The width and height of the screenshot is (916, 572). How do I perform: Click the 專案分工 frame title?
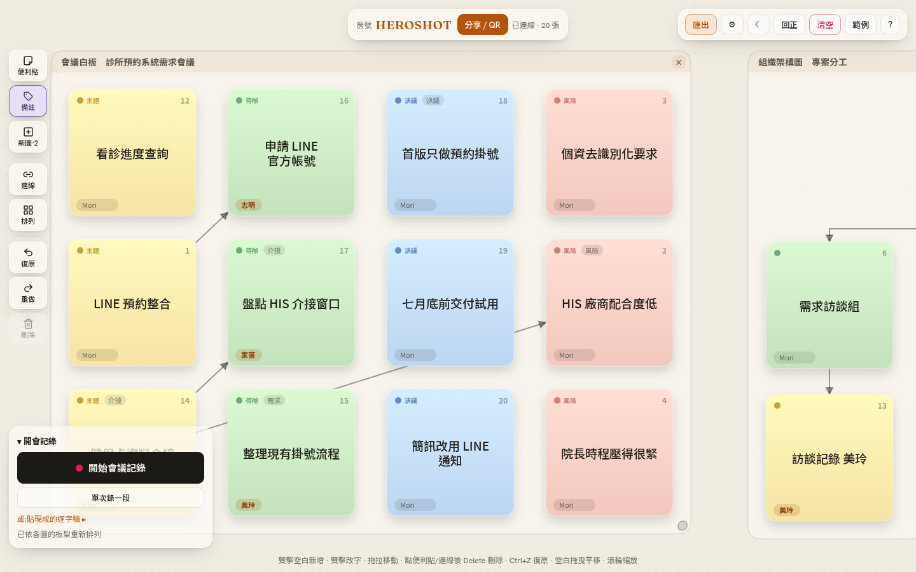coord(829,62)
